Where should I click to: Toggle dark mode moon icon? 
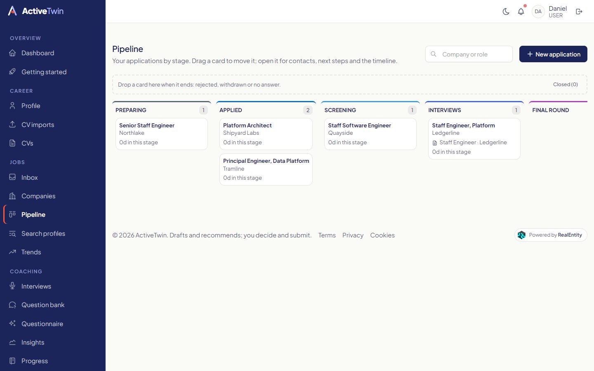pos(506,12)
